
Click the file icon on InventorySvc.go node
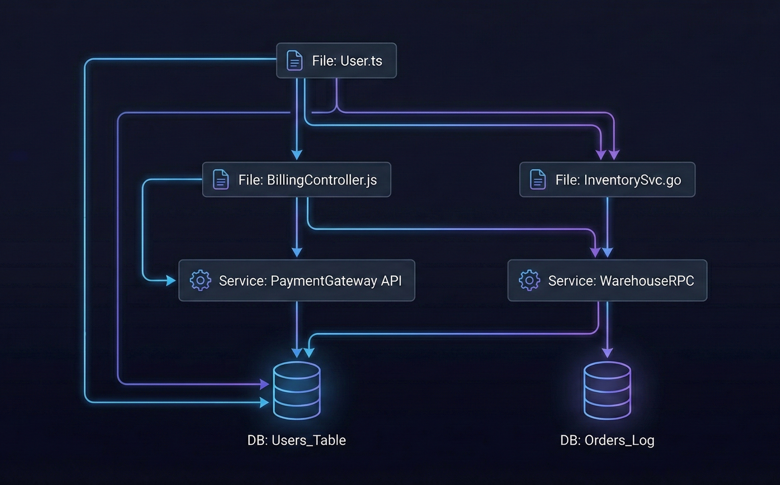(537, 180)
